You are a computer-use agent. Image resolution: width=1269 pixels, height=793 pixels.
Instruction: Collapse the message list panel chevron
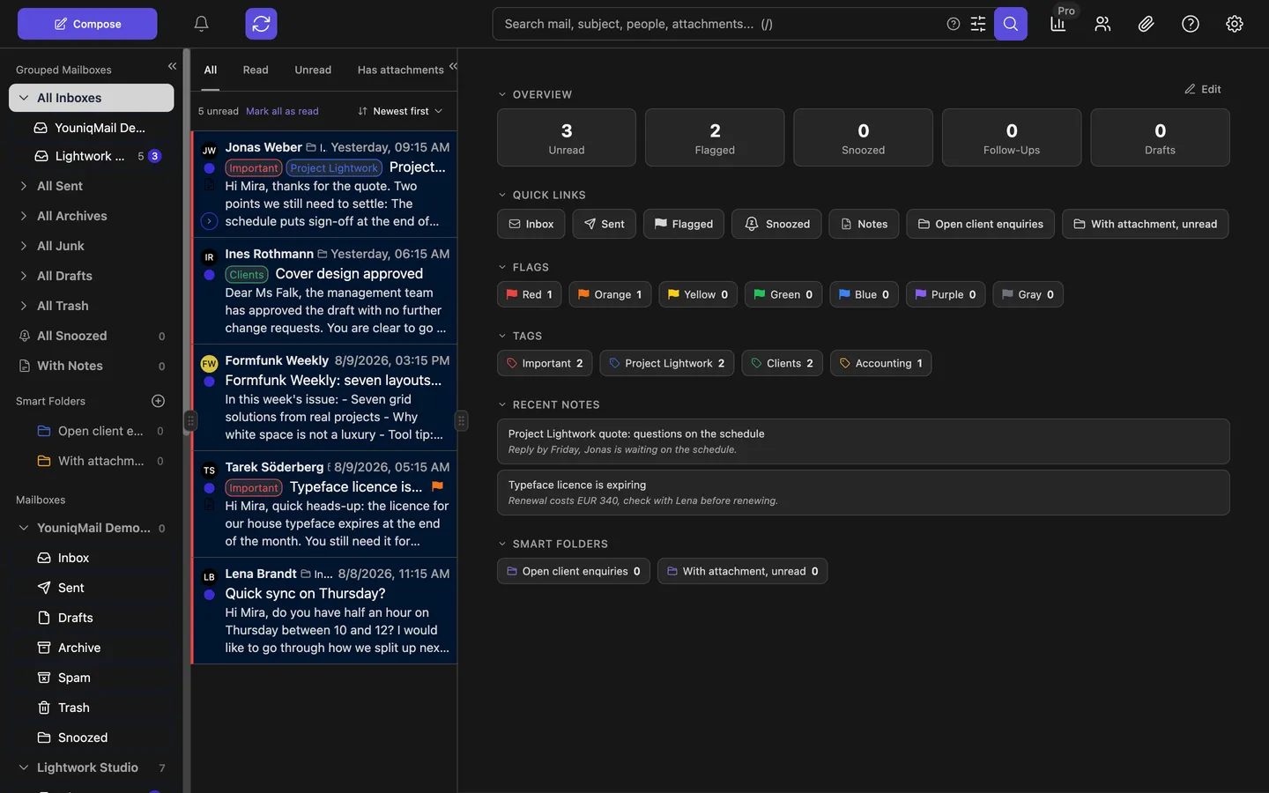[453, 66]
